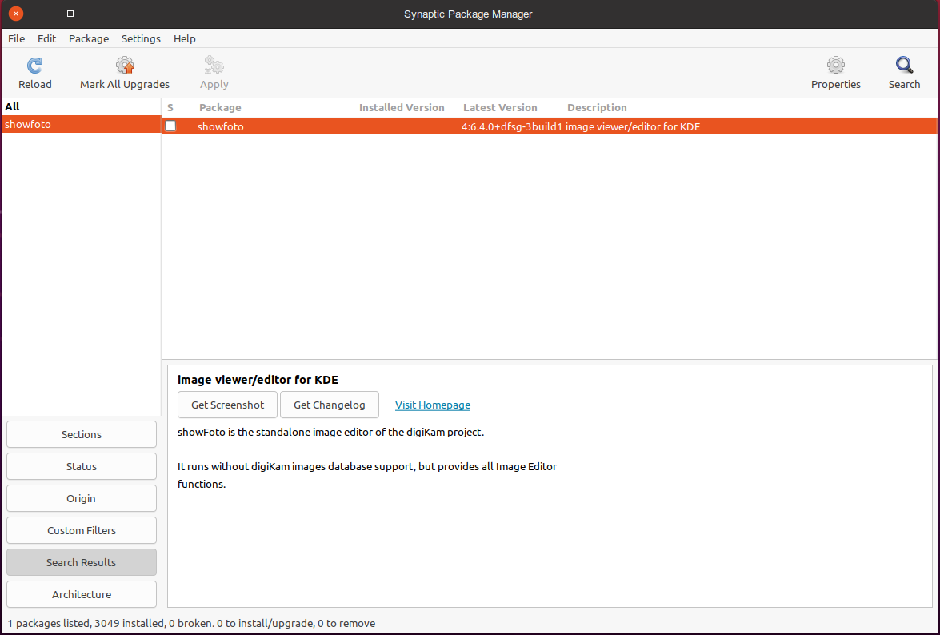Click the Search magnifier icon
The height and width of the screenshot is (635, 940).
[x=904, y=66]
